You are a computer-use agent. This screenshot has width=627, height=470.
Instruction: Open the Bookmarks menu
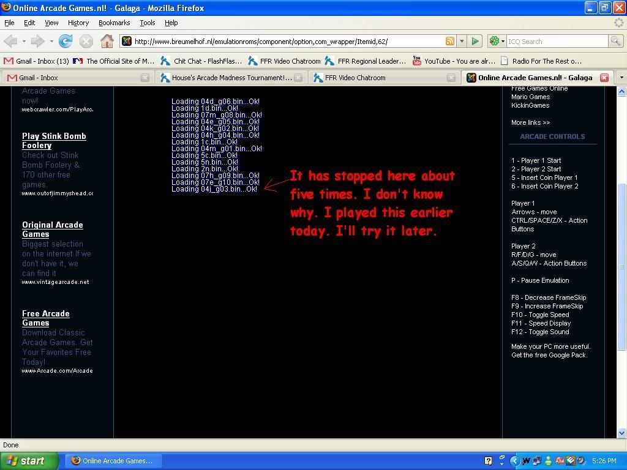114,23
